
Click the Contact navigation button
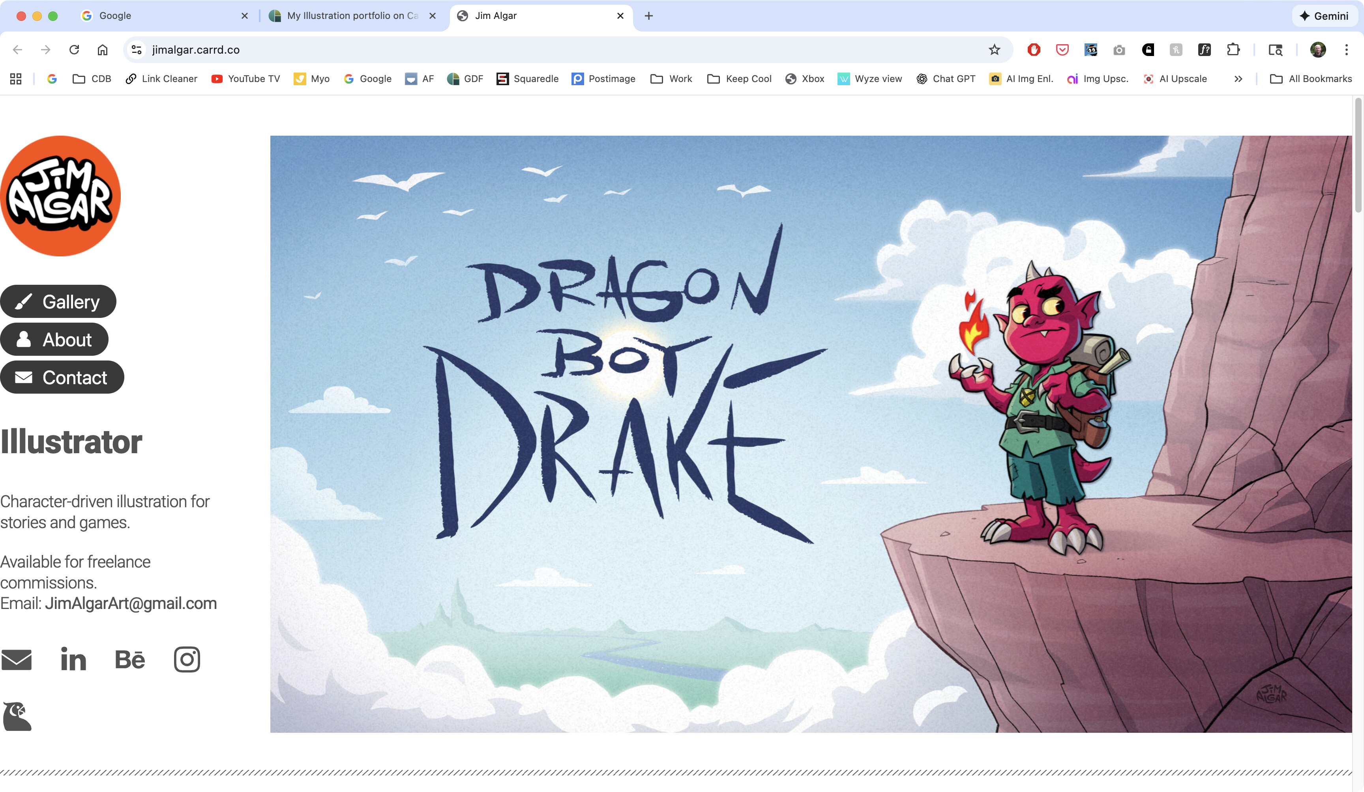pyautogui.click(x=62, y=377)
